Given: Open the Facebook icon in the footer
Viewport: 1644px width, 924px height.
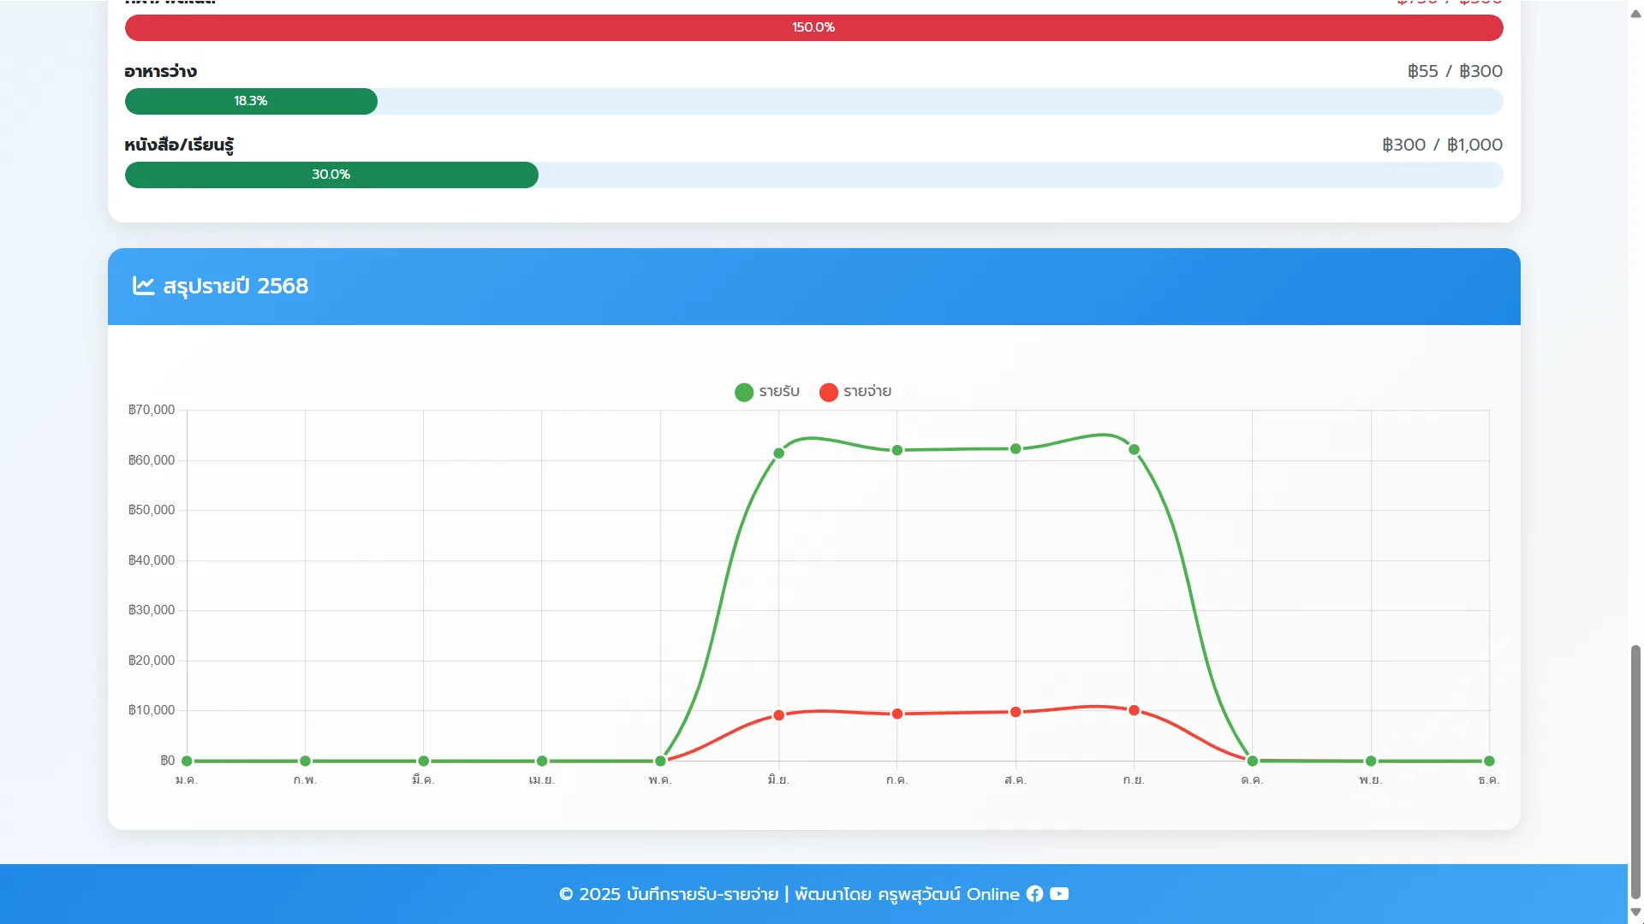Looking at the screenshot, I should click(x=1034, y=893).
